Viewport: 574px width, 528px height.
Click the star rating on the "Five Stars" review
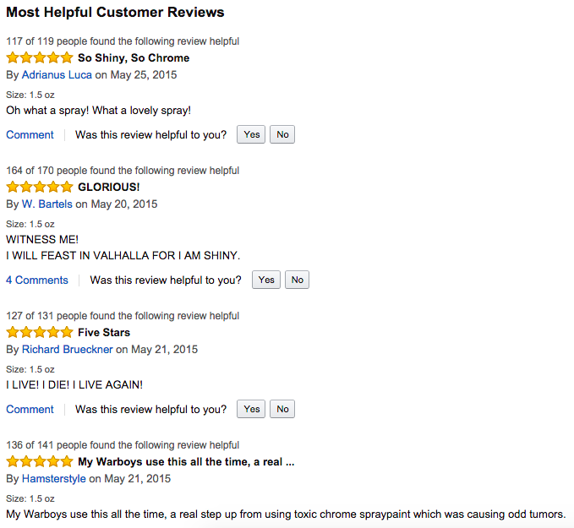[40, 333]
